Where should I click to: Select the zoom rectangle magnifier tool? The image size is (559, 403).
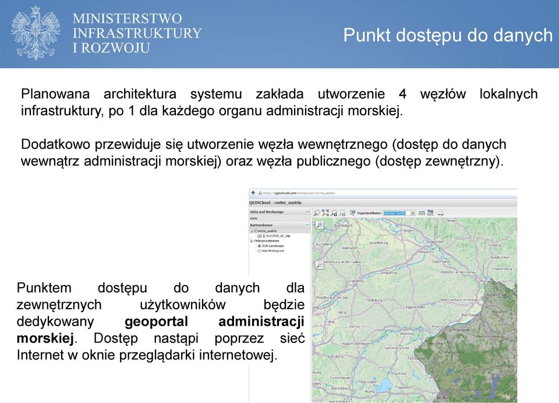pos(317,213)
